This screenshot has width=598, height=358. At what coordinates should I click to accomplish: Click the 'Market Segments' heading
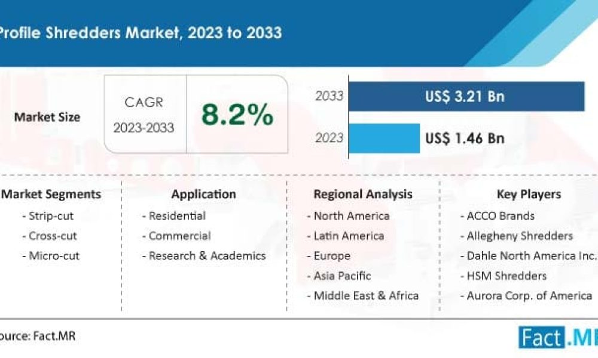(51, 195)
